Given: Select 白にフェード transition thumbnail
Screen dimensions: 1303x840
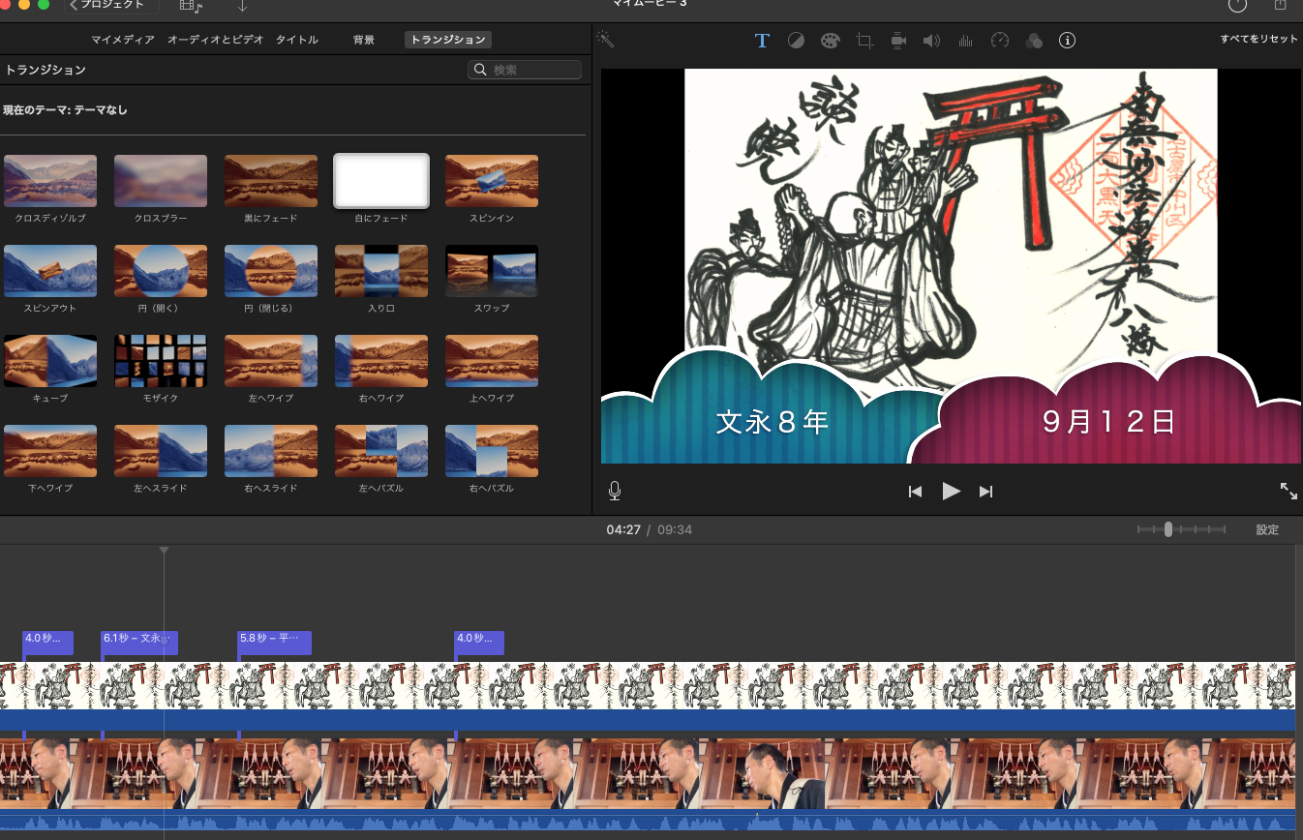Looking at the screenshot, I should 381,181.
